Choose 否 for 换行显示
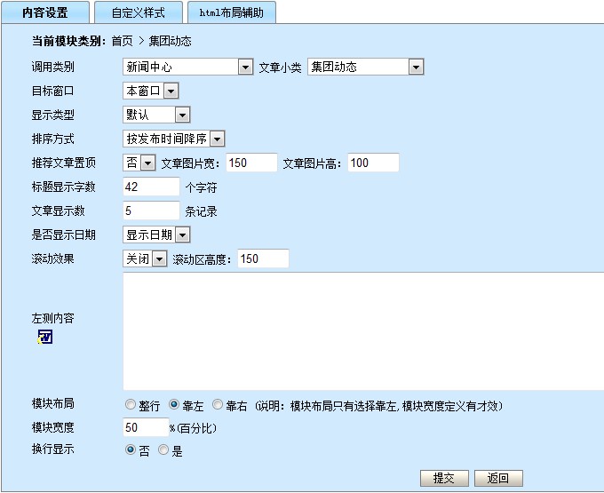 coord(131,450)
